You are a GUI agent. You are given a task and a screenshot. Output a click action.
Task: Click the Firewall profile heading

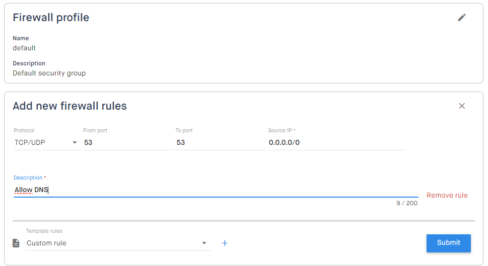pyautogui.click(x=51, y=18)
